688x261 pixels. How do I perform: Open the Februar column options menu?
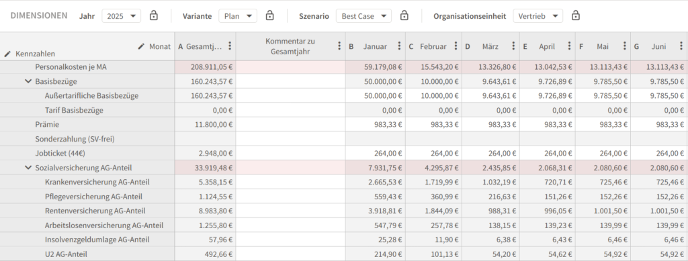(456, 46)
